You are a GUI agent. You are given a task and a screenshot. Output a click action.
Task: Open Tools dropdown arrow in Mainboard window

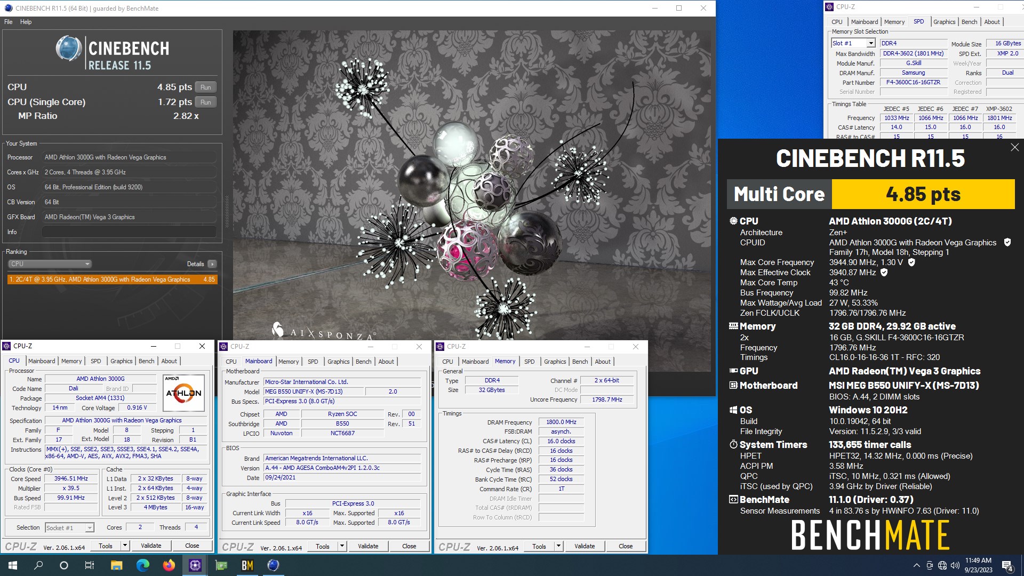click(342, 546)
